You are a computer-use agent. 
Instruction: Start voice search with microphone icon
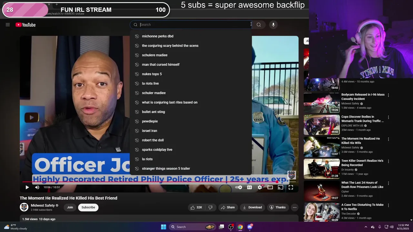273,24
